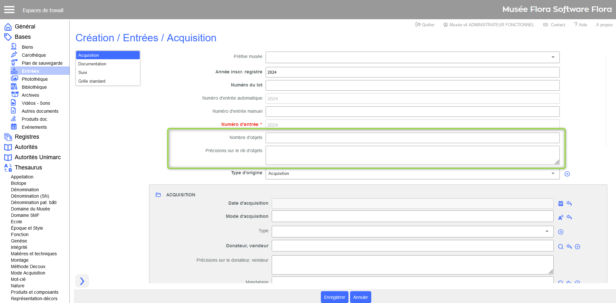Click plus icon next to Type field
The height and width of the screenshot is (303, 616).
point(561,232)
